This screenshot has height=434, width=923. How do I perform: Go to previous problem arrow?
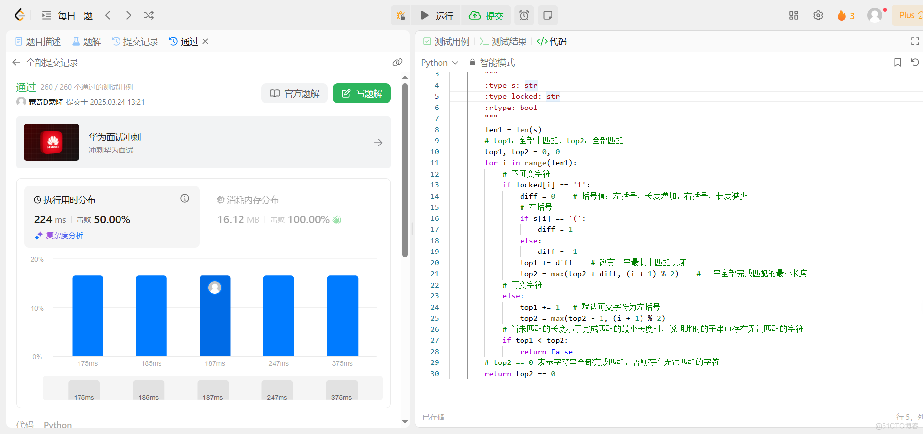point(108,15)
